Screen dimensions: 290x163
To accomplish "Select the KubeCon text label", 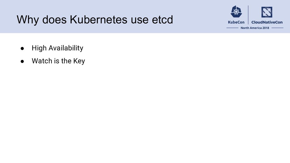I will (236, 22).
